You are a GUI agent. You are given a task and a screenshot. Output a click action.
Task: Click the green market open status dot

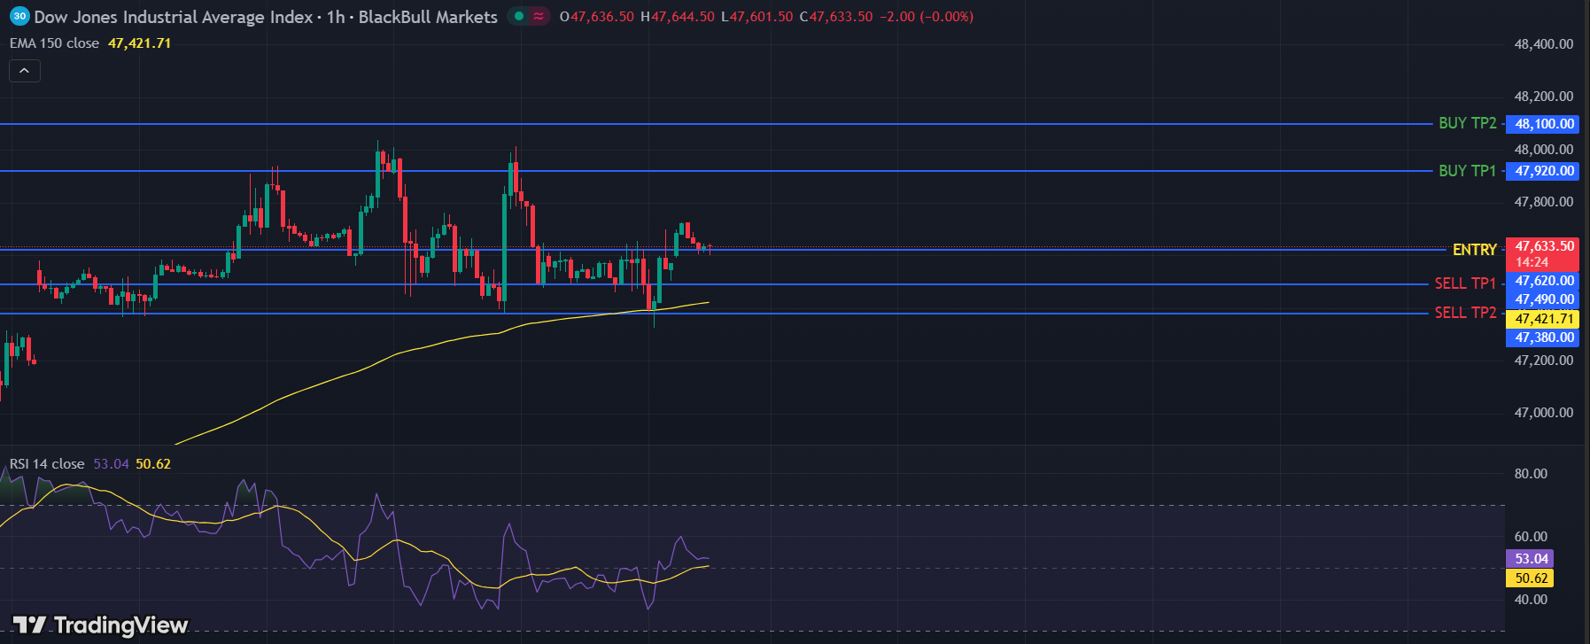[519, 17]
